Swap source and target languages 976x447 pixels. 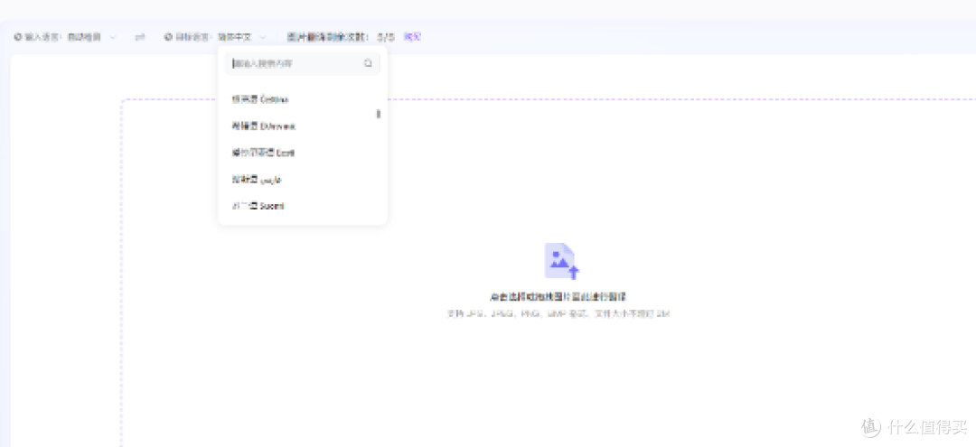(140, 37)
